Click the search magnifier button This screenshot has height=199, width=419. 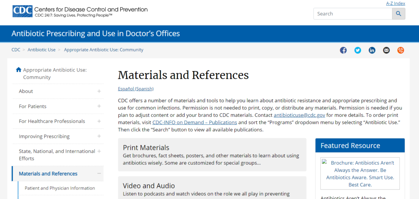399,13
